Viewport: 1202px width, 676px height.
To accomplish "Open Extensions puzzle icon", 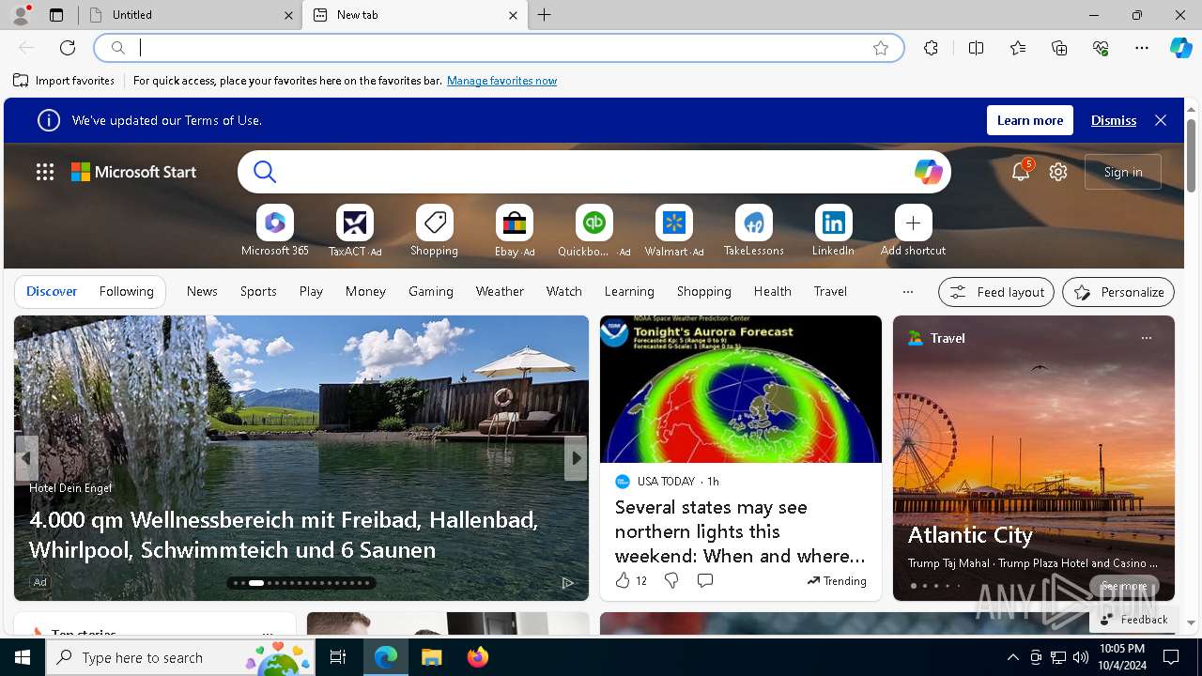I will pos(931,48).
